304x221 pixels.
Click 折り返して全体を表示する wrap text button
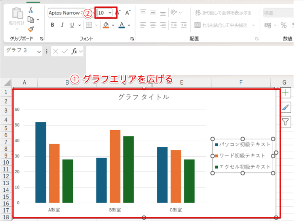click(x=223, y=13)
